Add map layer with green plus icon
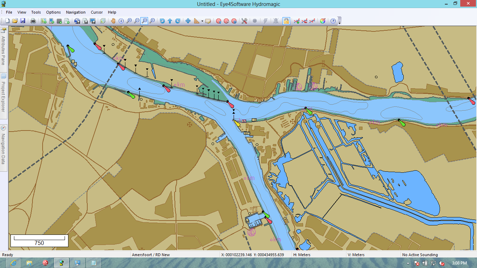Viewport: 477px width, 268px height. click(44, 21)
